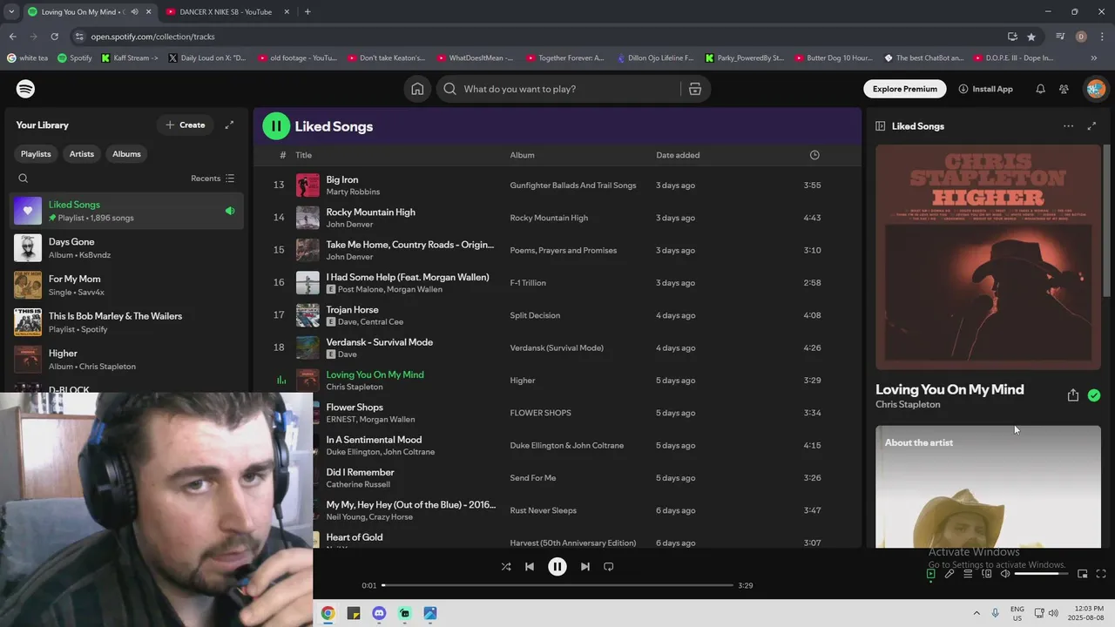Open a new browser tab
Viewport: 1115px width, 627px height.
click(307, 12)
